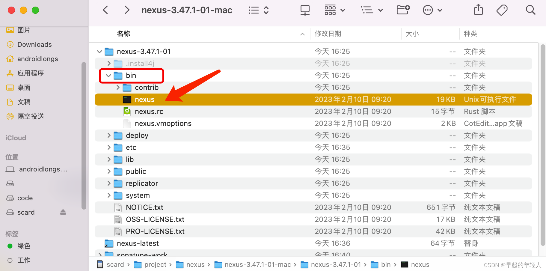Click the Share toolbar icon
The height and width of the screenshot is (271, 546).
click(479, 10)
